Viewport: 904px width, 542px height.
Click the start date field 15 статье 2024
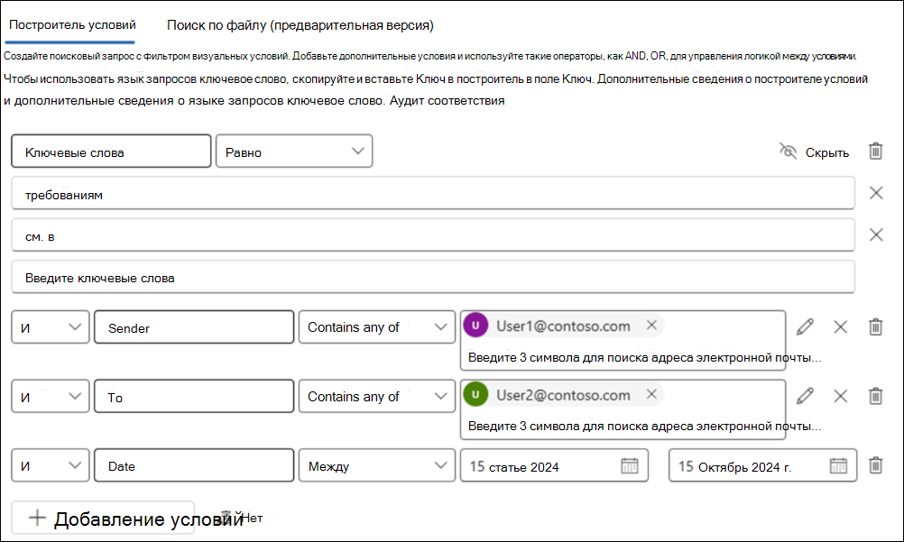(x=554, y=465)
